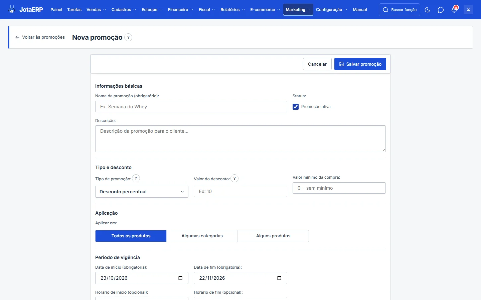Expand the Relatórios menu
481x300 pixels.
(x=232, y=10)
